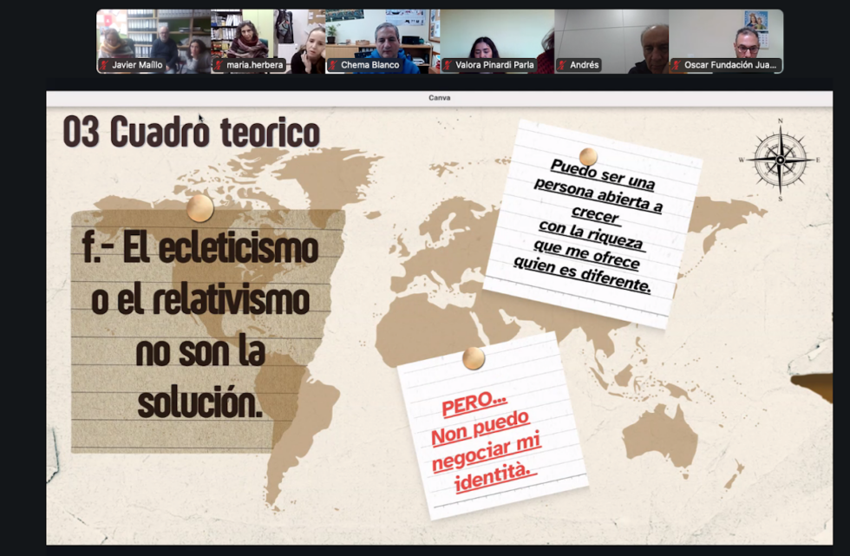Click the pin on the 'Puedo ser una persona' note
This screenshot has height=556, width=850.
pos(588,156)
